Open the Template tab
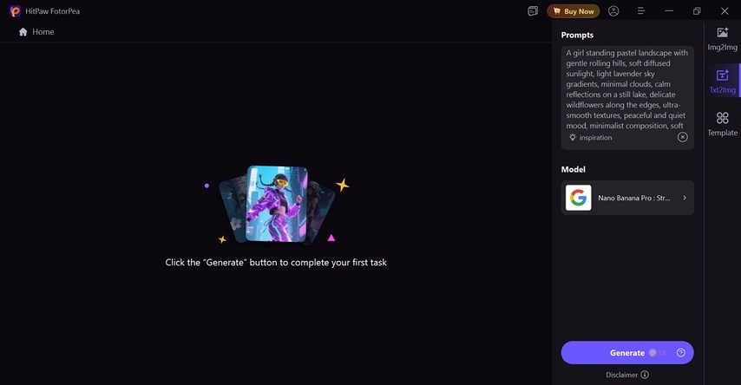 [x=722, y=124]
